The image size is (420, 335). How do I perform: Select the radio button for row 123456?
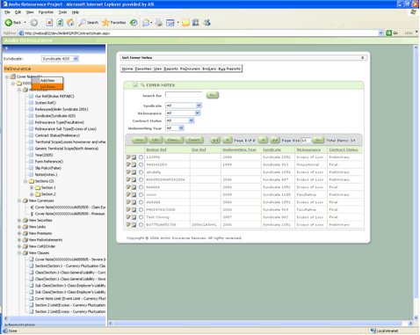coord(141,157)
